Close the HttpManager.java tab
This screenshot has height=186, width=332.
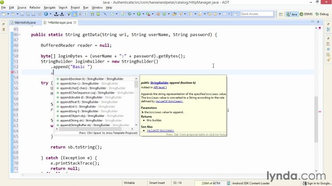click(75, 22)
